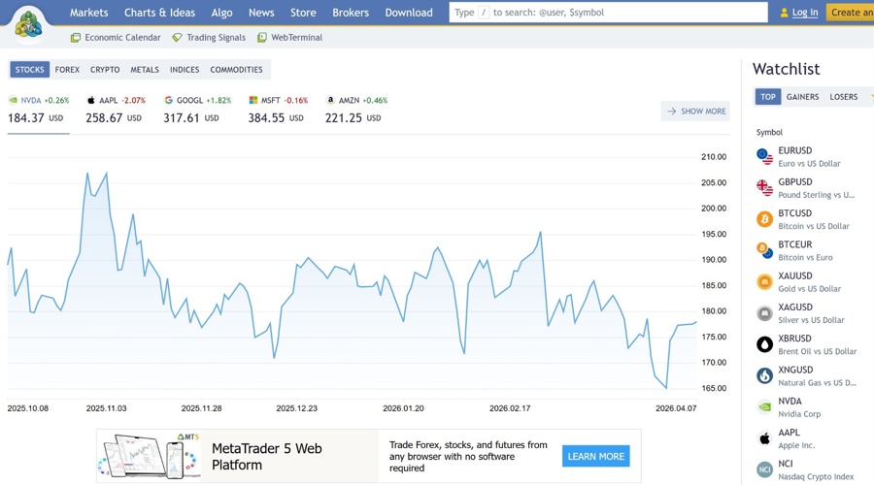The width and height of the screenshot is (874, 485).
Task: Open the Charts & Ideas menu
Action: coord(159,13)
